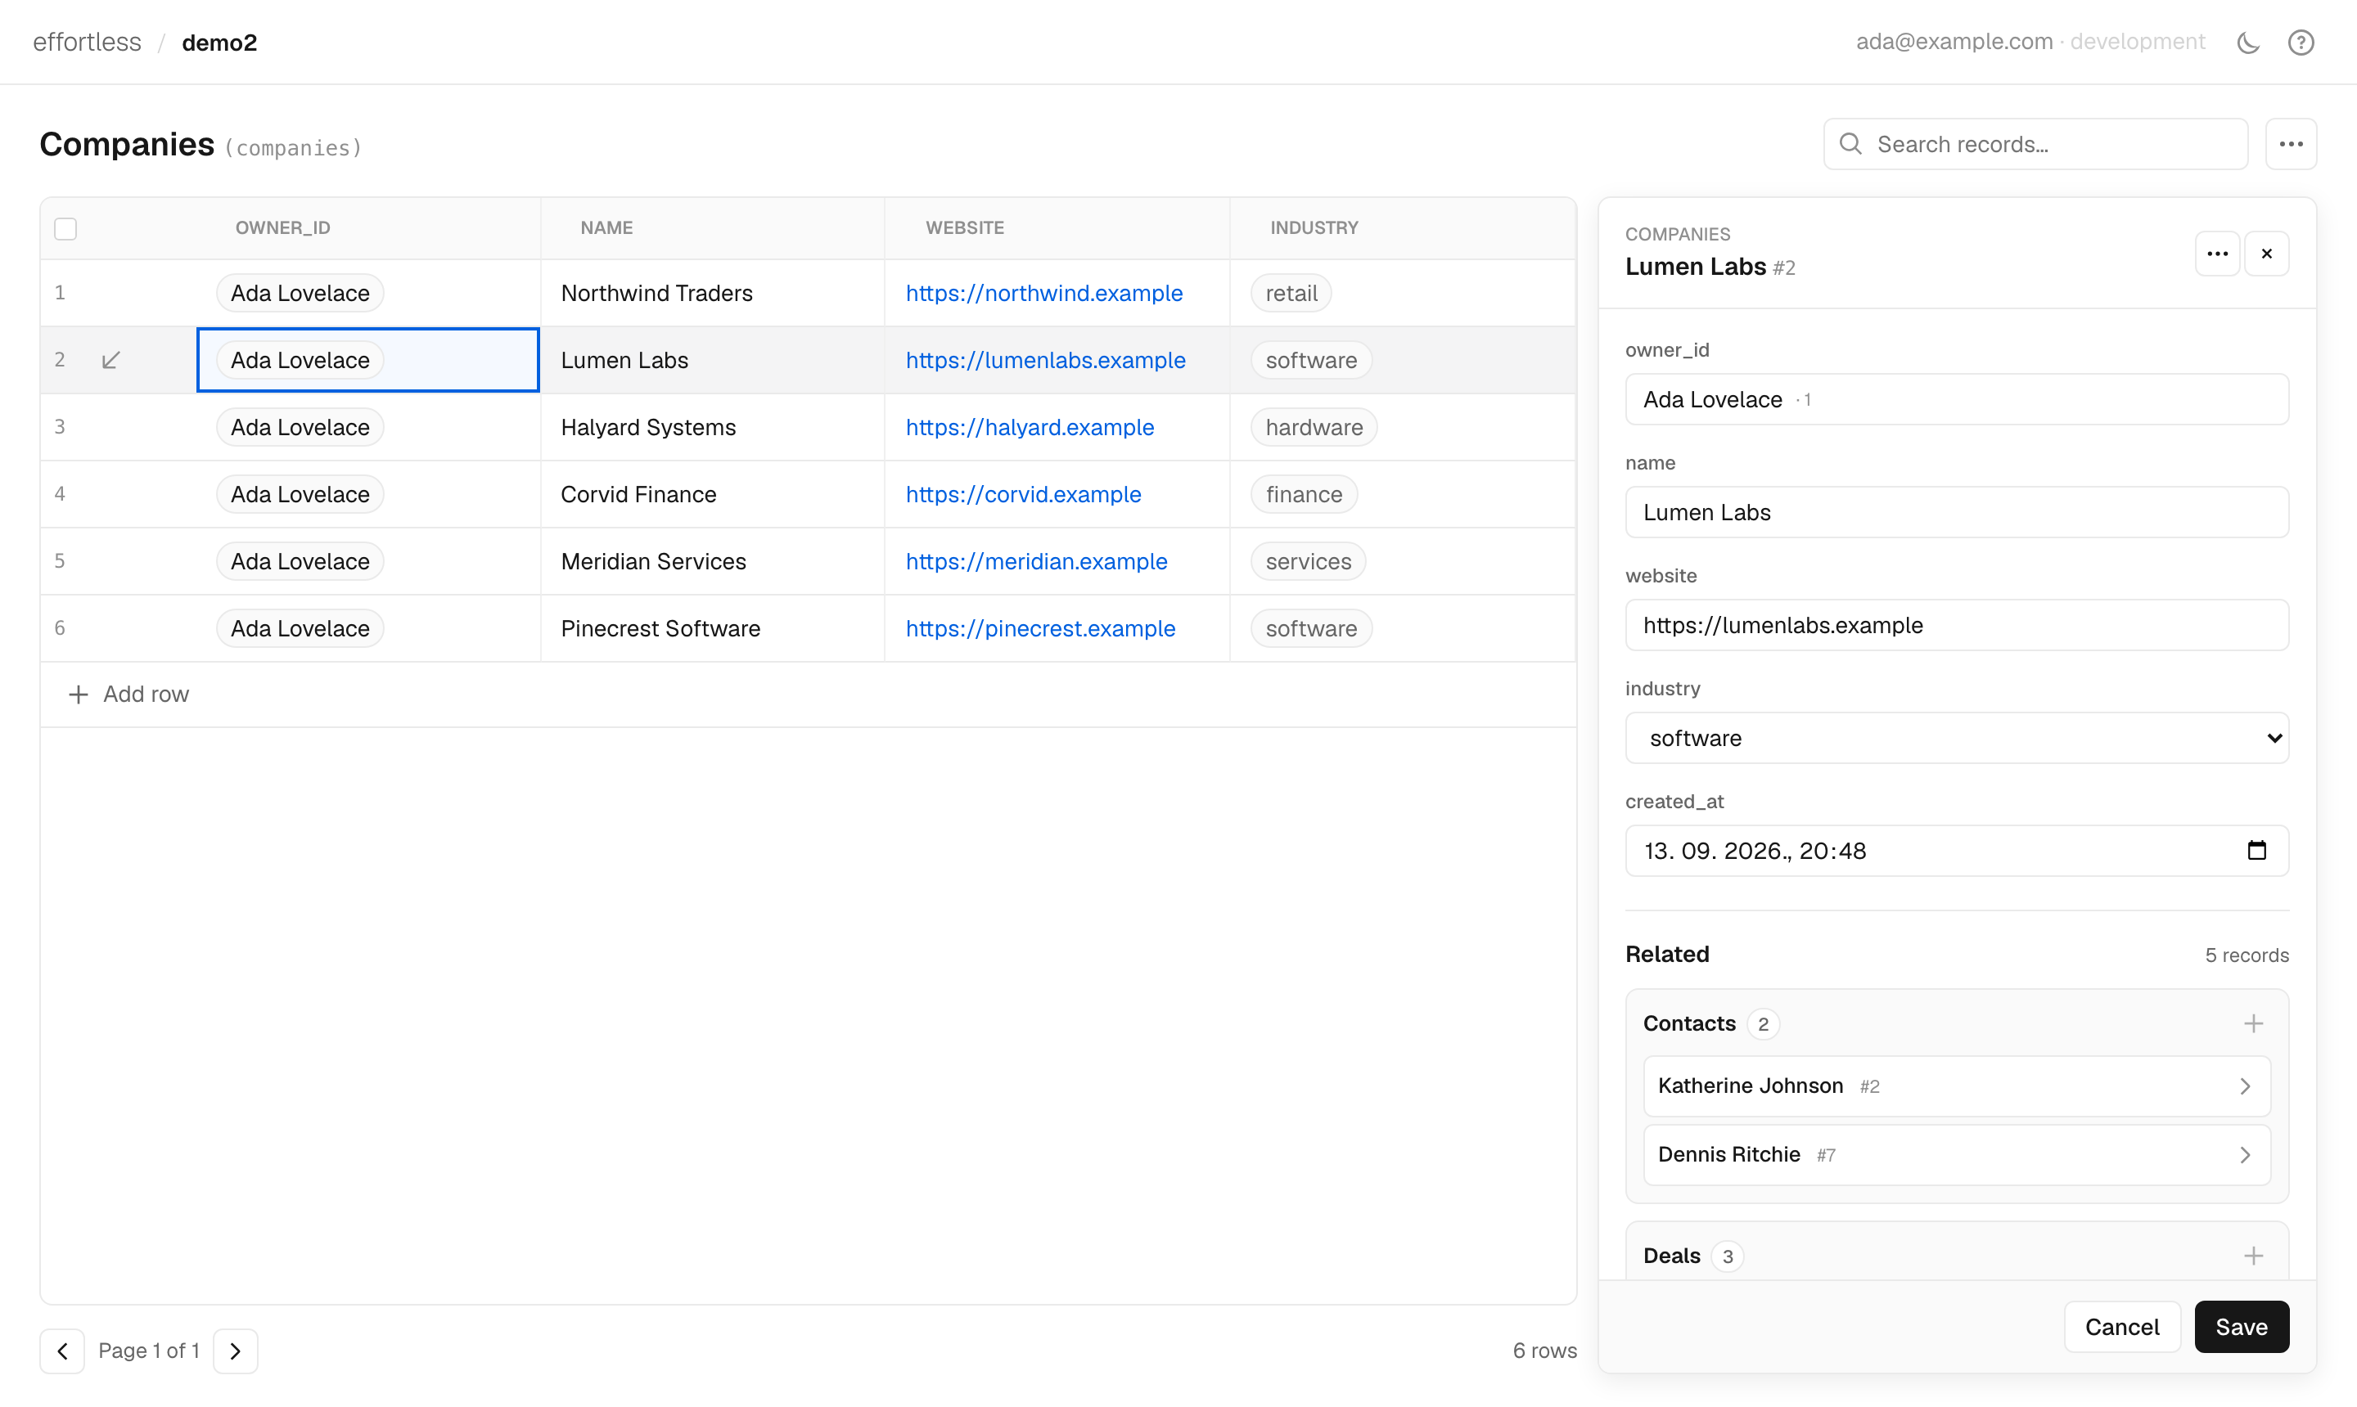Click the expand-record arrow in row 2
The image size is (2357, 1407).
[x=111, y=360]
